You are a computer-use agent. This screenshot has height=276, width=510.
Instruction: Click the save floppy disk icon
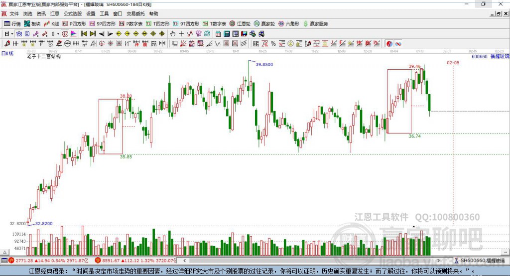(x=244, y=34)
